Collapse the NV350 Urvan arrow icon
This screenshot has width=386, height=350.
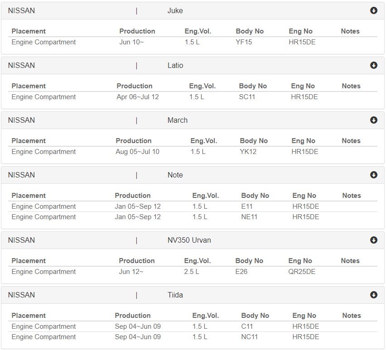tap(373, 240)
